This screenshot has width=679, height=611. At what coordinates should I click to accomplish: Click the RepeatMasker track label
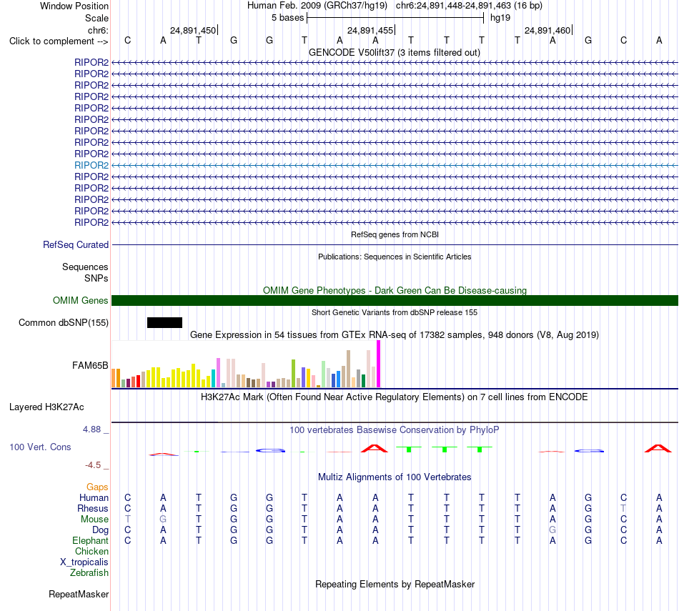(79, 594)
